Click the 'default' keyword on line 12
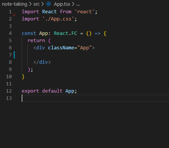Screen dimensions: 169x148 [52, 91]
